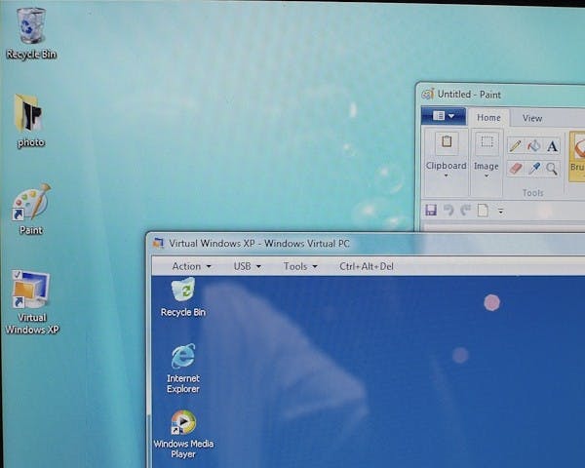The width and height of the screenshot is (585, 468).
Task: Launch the Paint desktop shortcut
Action: [31, 209]
